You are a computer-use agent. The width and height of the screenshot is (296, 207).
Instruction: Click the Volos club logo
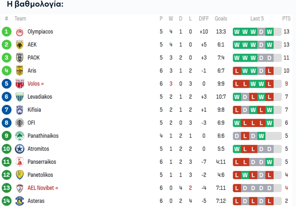[x=20, y=84]
